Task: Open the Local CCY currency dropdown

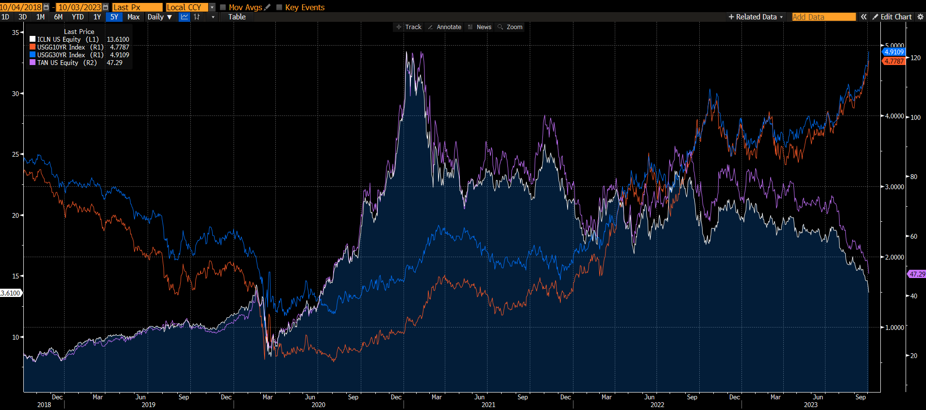Action: pyautogui.click(x=212, y=7)
